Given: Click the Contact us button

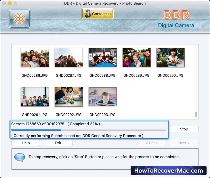Looking at the screenshot, I should [x=98, y=14].
